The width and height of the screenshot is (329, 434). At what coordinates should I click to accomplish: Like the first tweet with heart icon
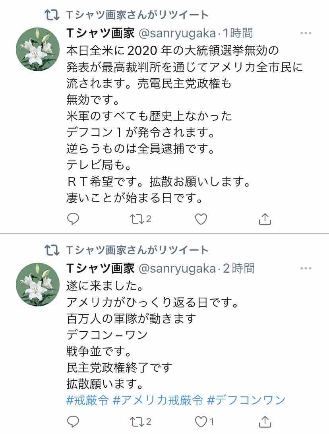click(201, 219)
